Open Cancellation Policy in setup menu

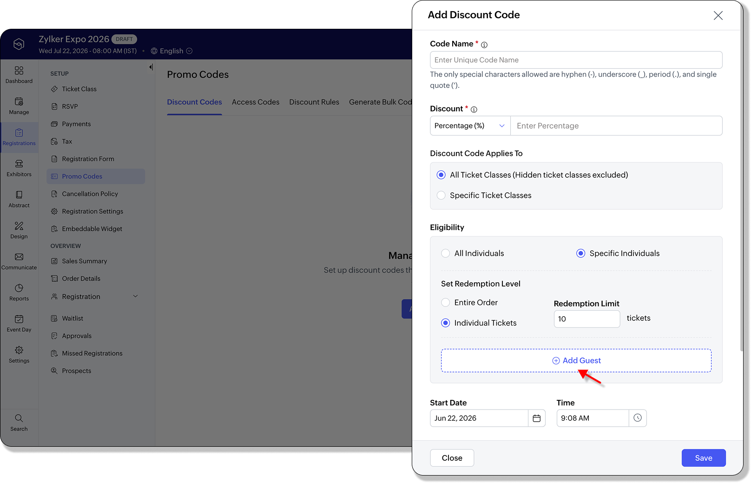coord(90,194)
